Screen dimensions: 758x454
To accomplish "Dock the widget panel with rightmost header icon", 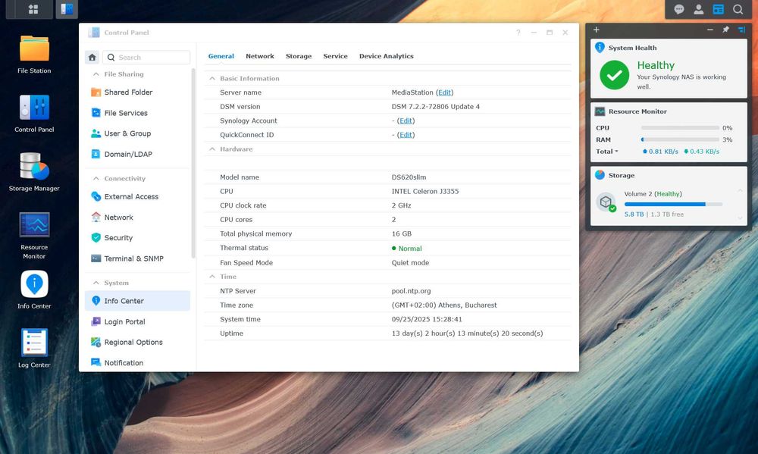I will pyautogui.click(x=741, y=30).
